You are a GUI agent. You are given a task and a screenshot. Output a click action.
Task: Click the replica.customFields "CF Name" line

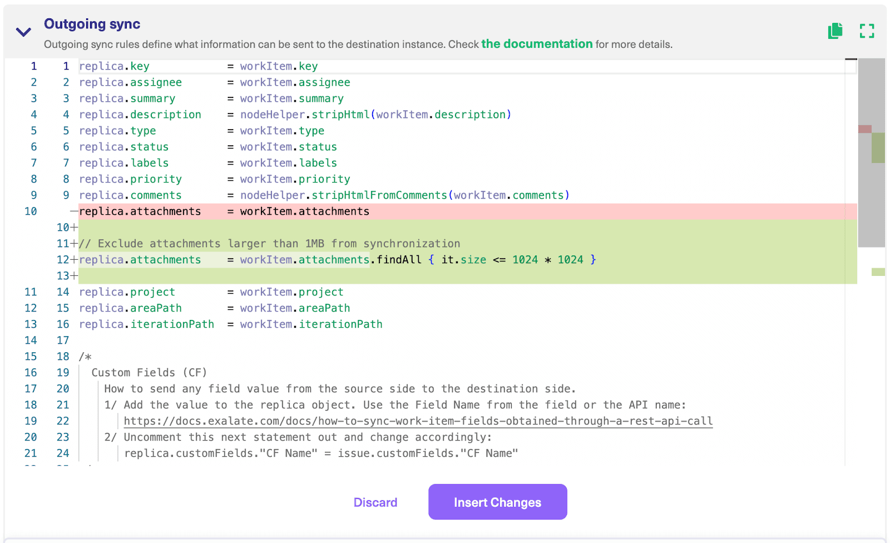(x=321, y=453)
